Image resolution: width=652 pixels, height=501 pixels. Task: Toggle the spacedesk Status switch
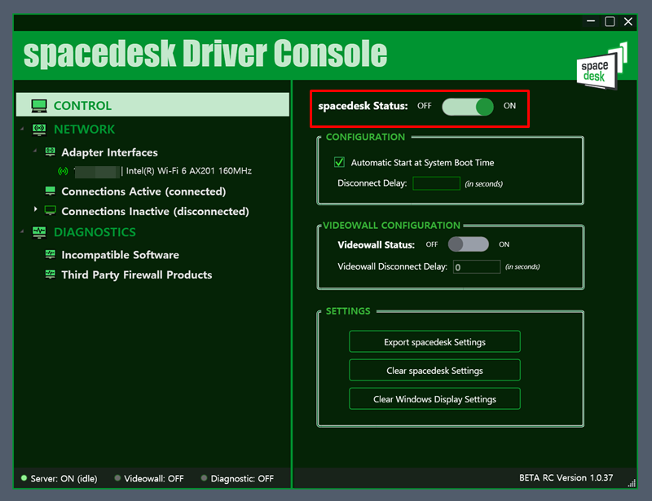[467, 107]
